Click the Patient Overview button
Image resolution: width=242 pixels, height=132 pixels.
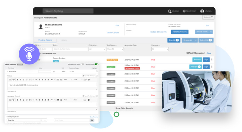pos(180,32)
